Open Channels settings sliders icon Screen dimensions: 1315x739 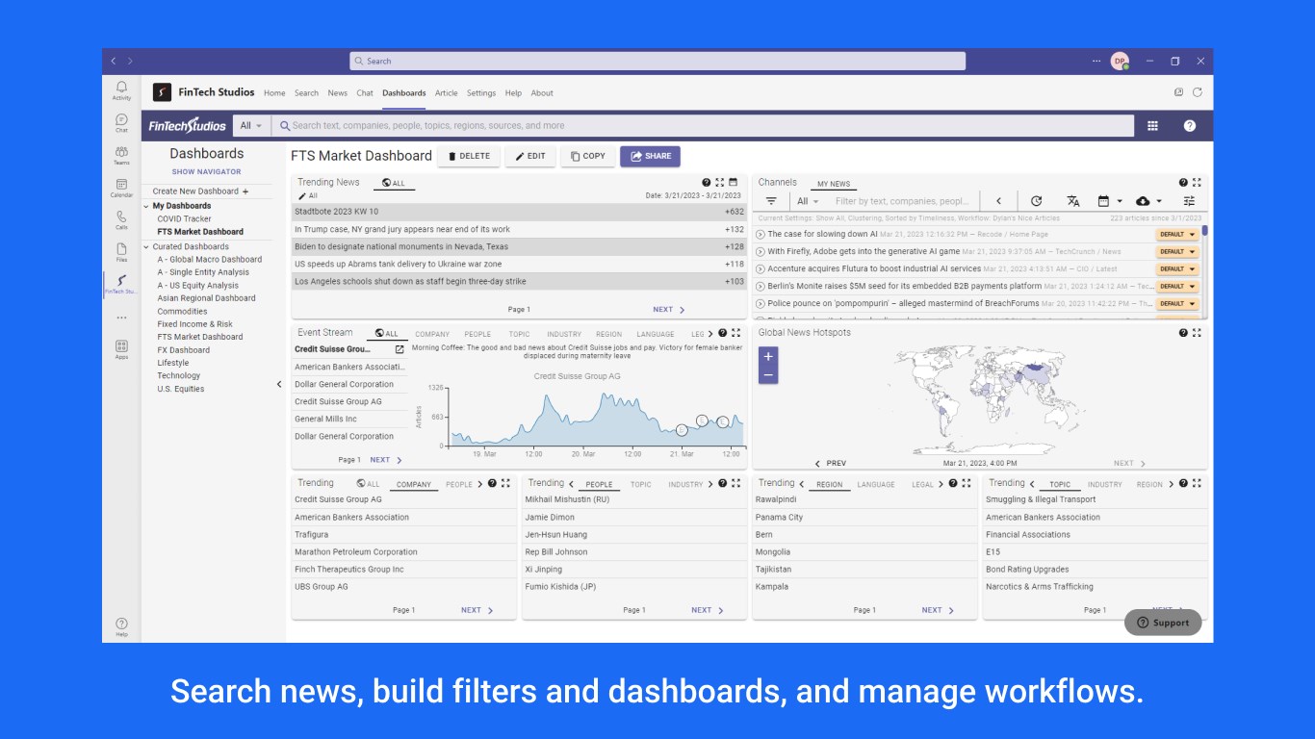pyautogui.click(x=1189, y=201)
